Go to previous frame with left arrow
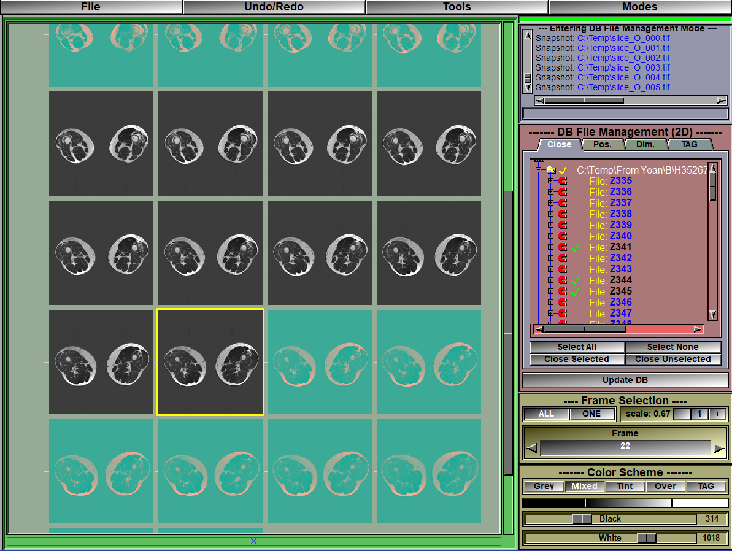Screen dimensions: 732x551 [x=532, y=449]
